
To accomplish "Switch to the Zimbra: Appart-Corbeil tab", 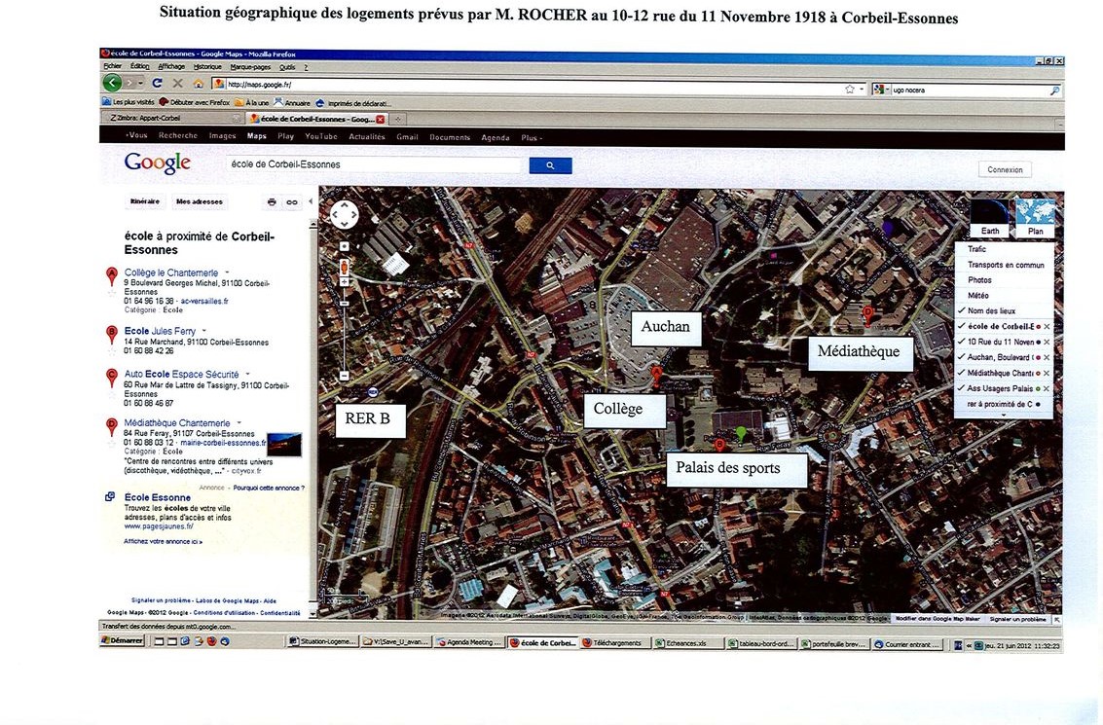I will 171,119.
